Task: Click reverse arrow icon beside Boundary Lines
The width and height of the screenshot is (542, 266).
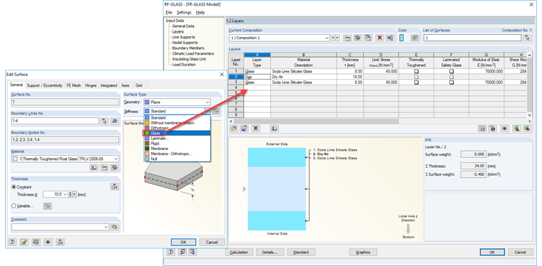Action: click(115, 121)
